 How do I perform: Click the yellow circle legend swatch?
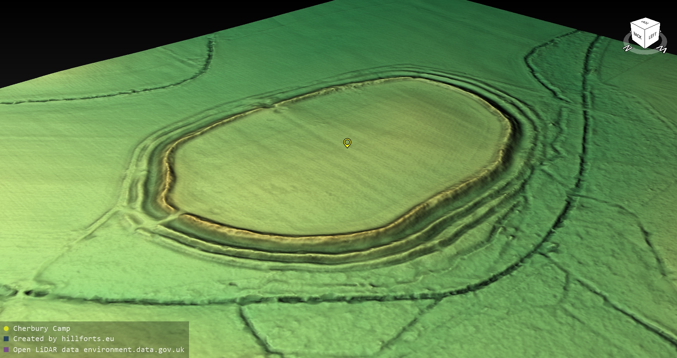point(6,329)
